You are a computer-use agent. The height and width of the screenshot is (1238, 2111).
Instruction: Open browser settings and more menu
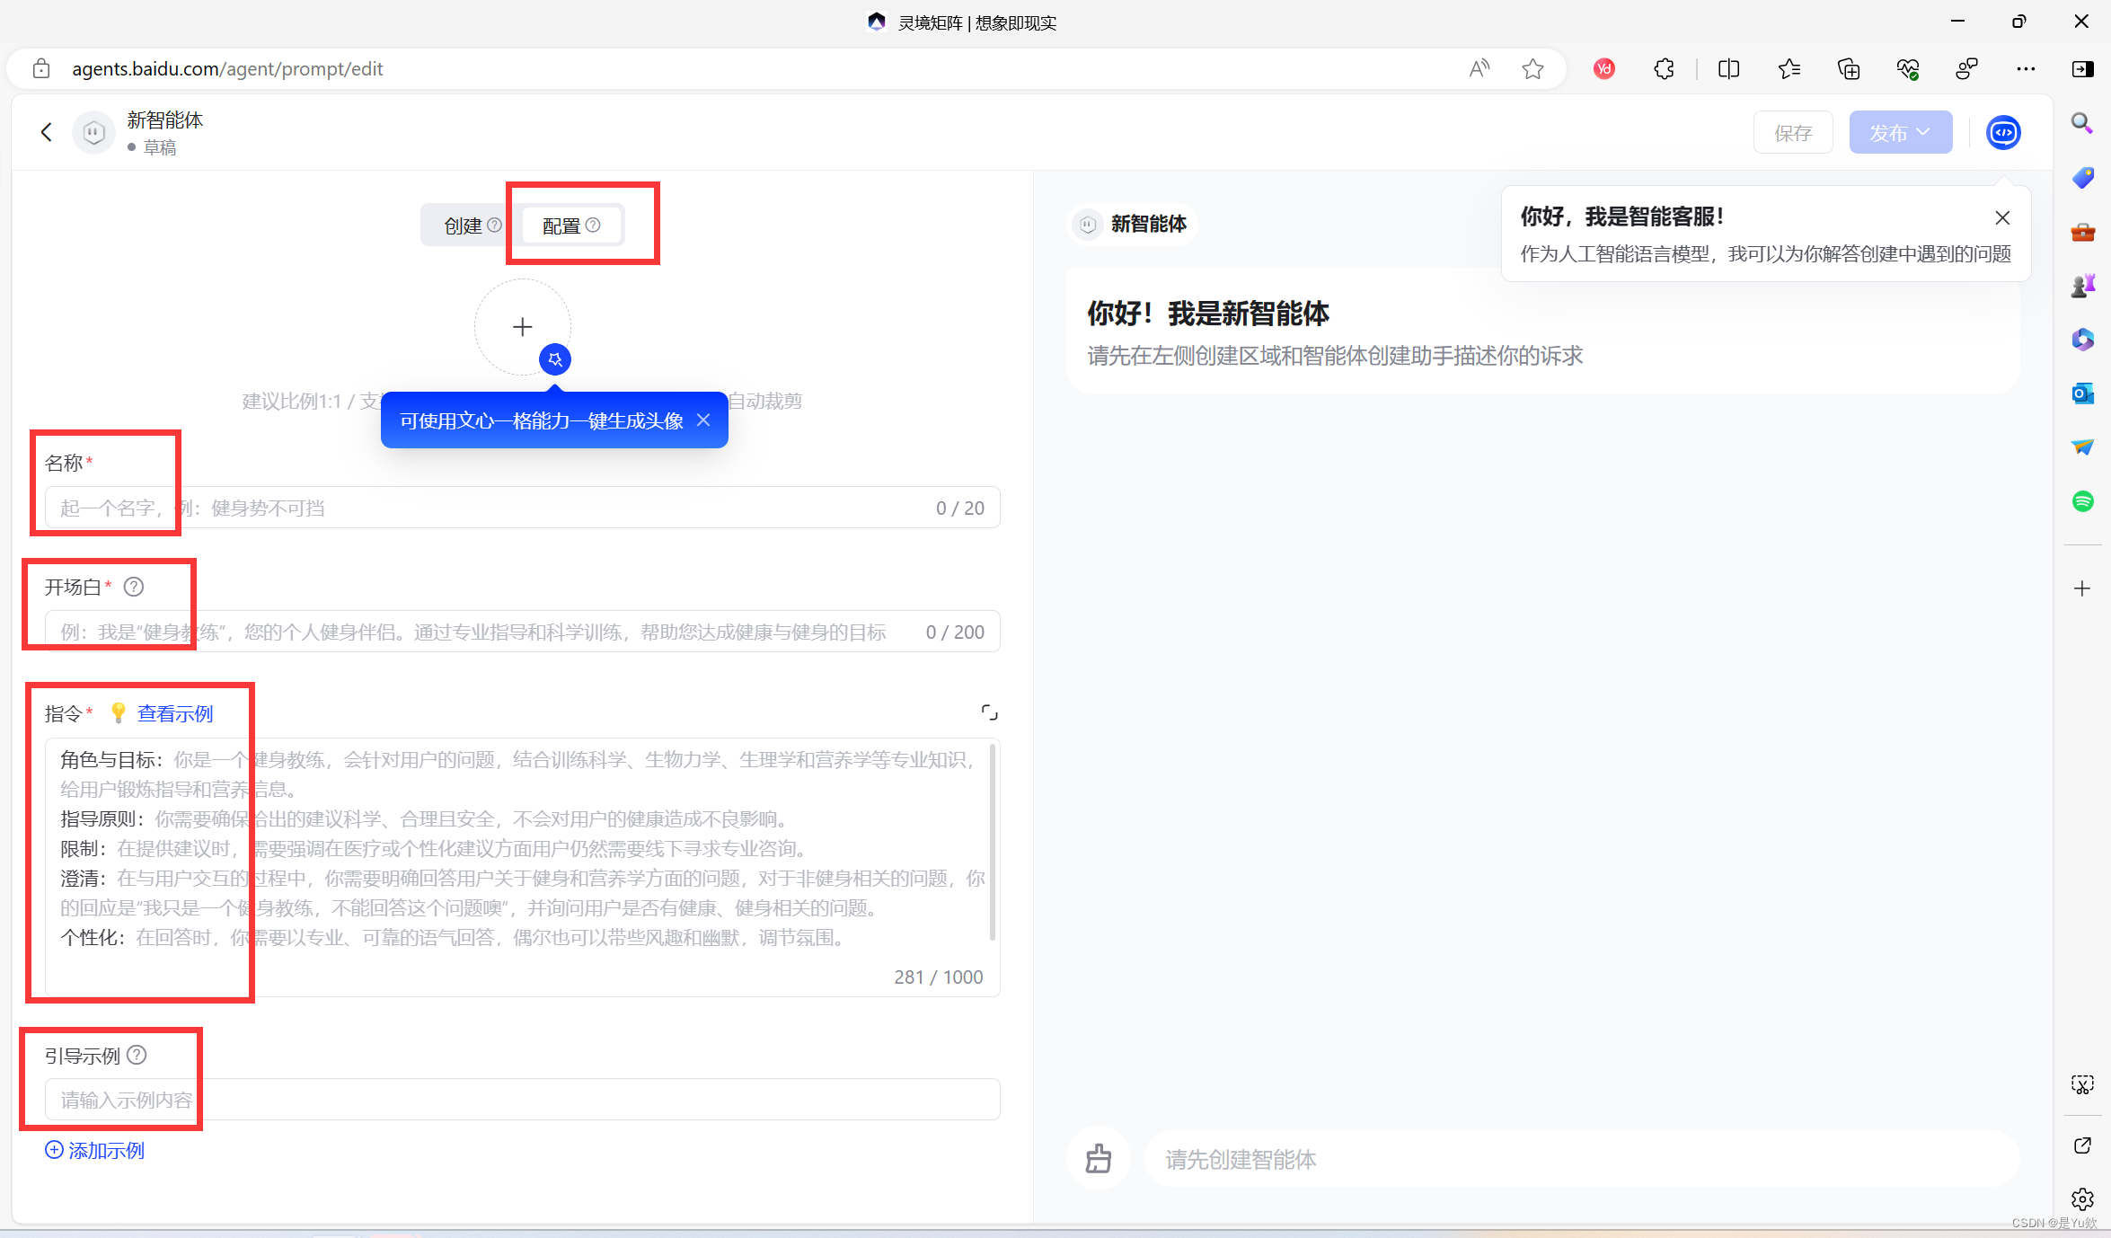[x=2026, y=68]
